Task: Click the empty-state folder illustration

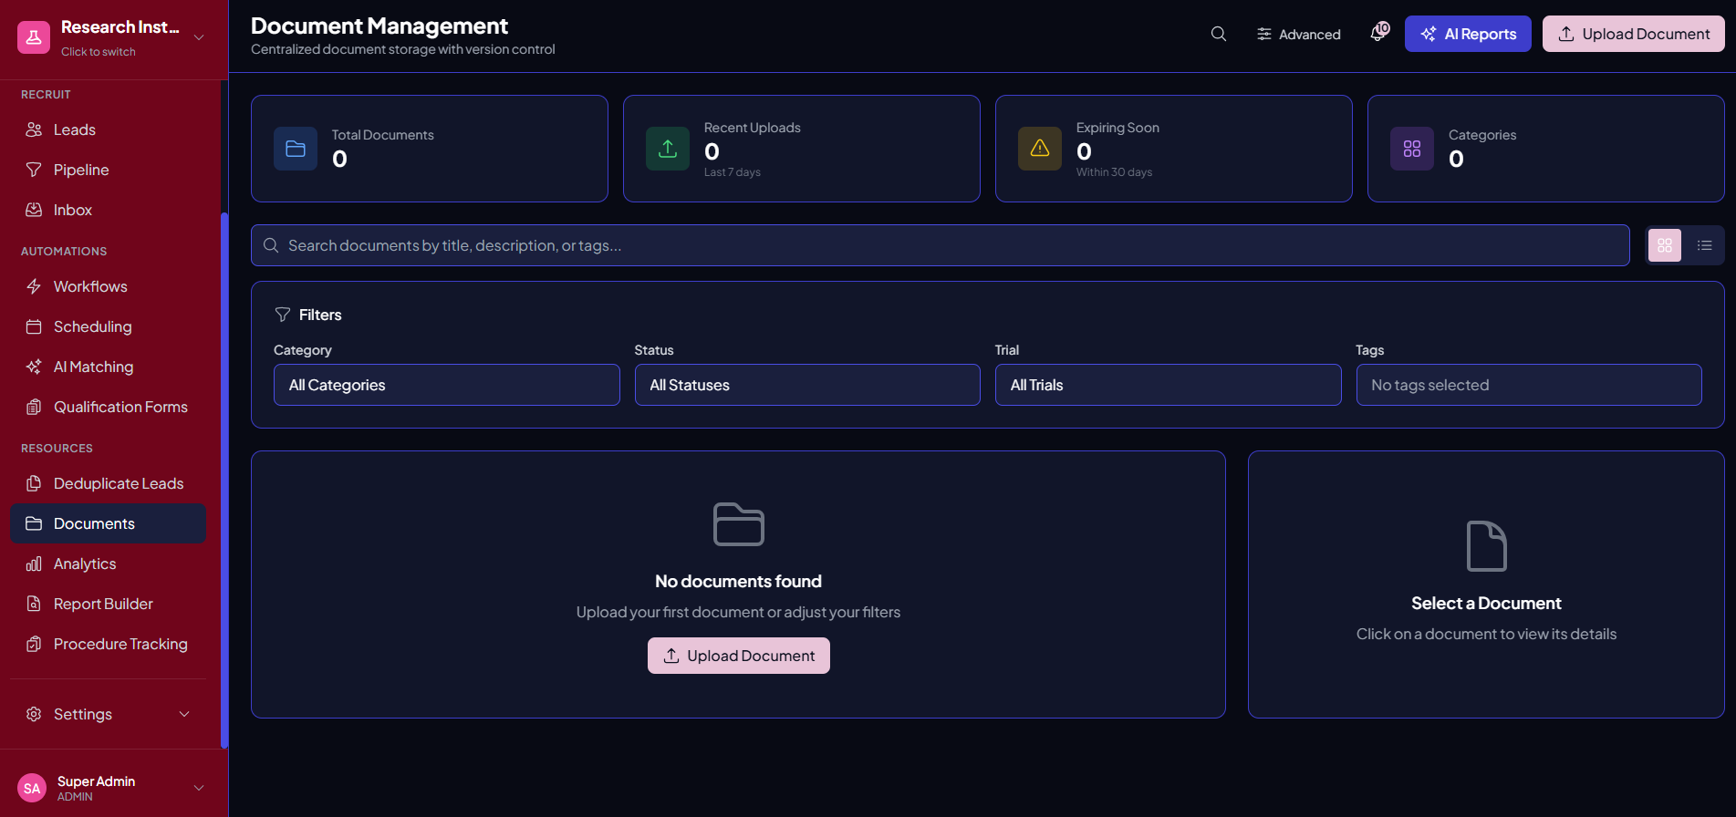Action: (739, 524)
